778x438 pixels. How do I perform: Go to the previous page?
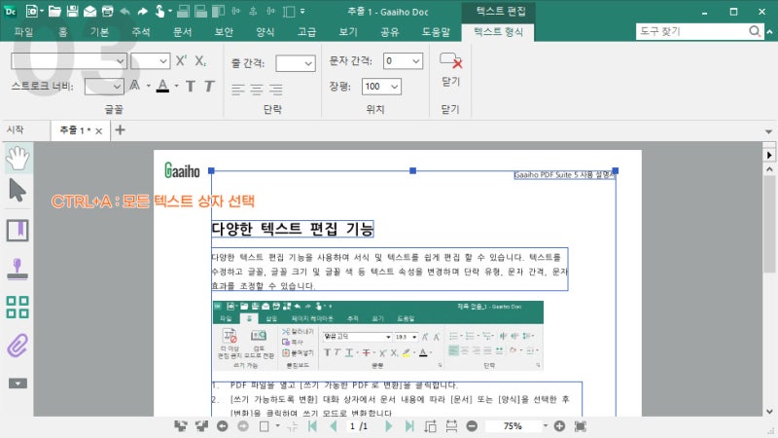334,426
